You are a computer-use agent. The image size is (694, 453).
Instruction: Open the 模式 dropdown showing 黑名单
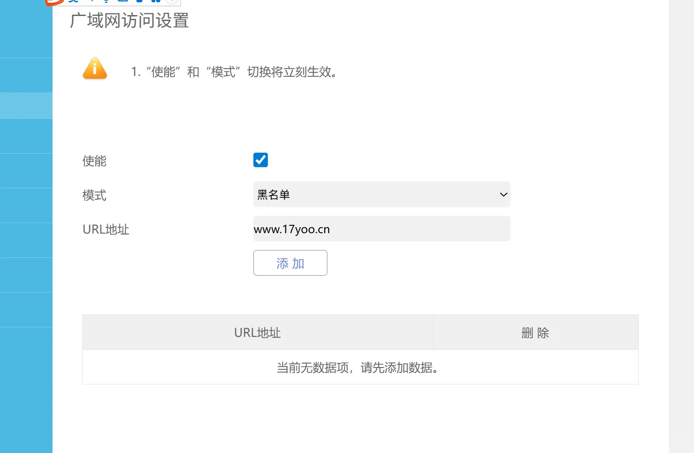(382, 194)
